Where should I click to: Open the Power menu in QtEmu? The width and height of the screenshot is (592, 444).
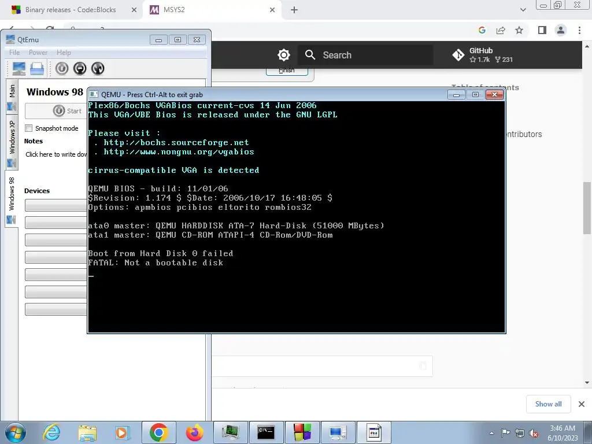(x=38, y=53)
